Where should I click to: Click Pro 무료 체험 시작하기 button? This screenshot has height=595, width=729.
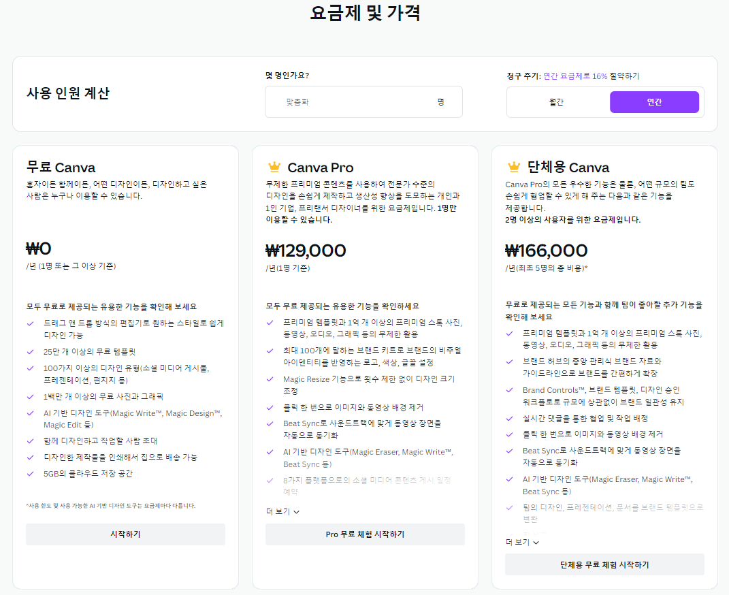(365, 534)
